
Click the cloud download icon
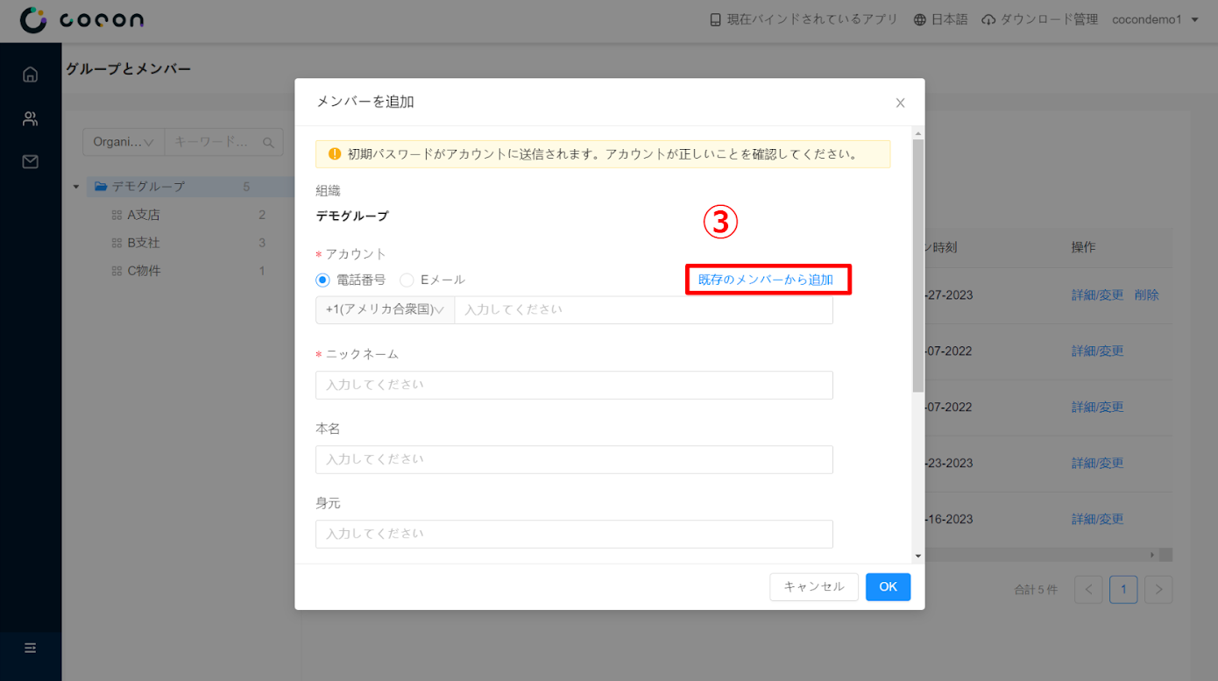[988, 19]
